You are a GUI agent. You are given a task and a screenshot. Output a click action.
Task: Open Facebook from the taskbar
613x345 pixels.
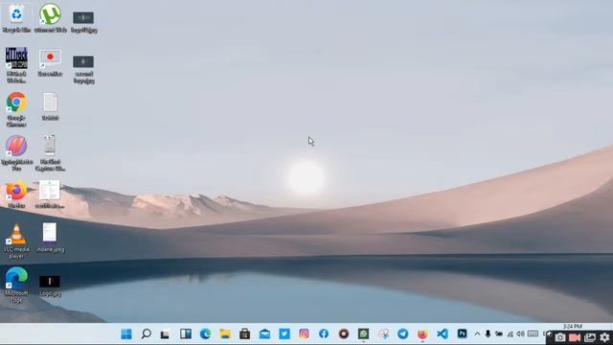click(x=324, y=334)
